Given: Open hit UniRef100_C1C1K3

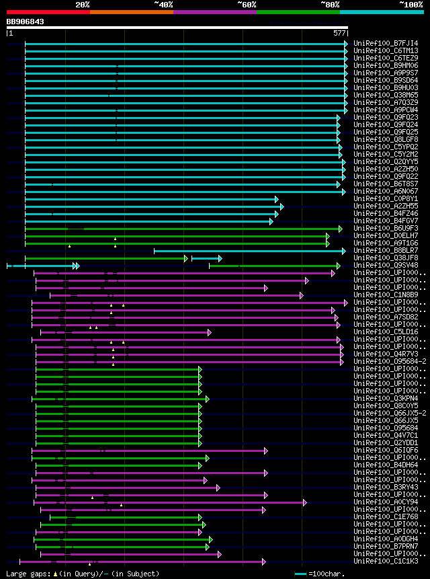Looking at the screenshot, I should tap(386, 561).
